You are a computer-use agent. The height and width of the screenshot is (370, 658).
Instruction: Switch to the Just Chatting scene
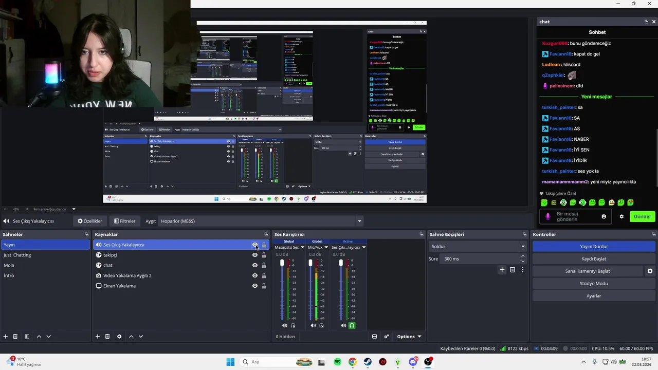click(45, 255)
